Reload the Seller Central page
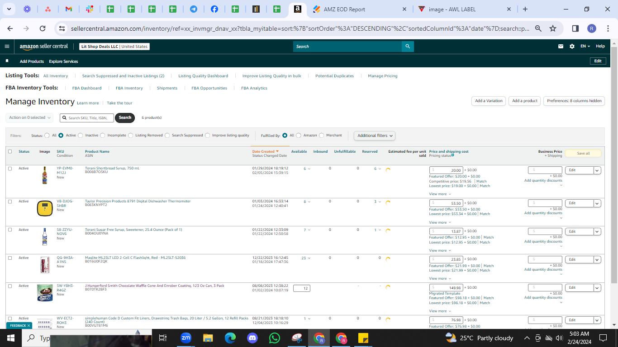The image size is (618, 347). [x=43, y=28]
